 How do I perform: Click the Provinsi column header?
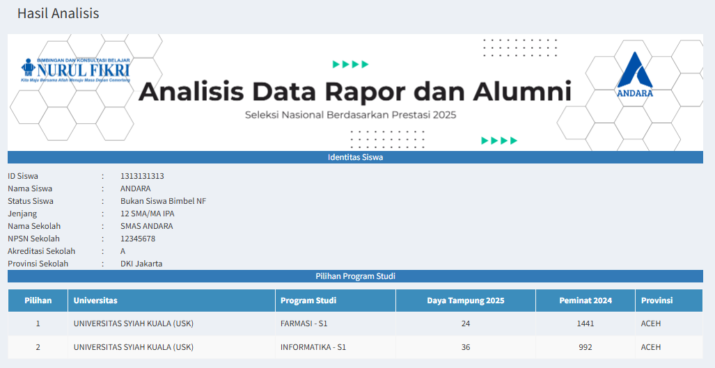(657, 301)
